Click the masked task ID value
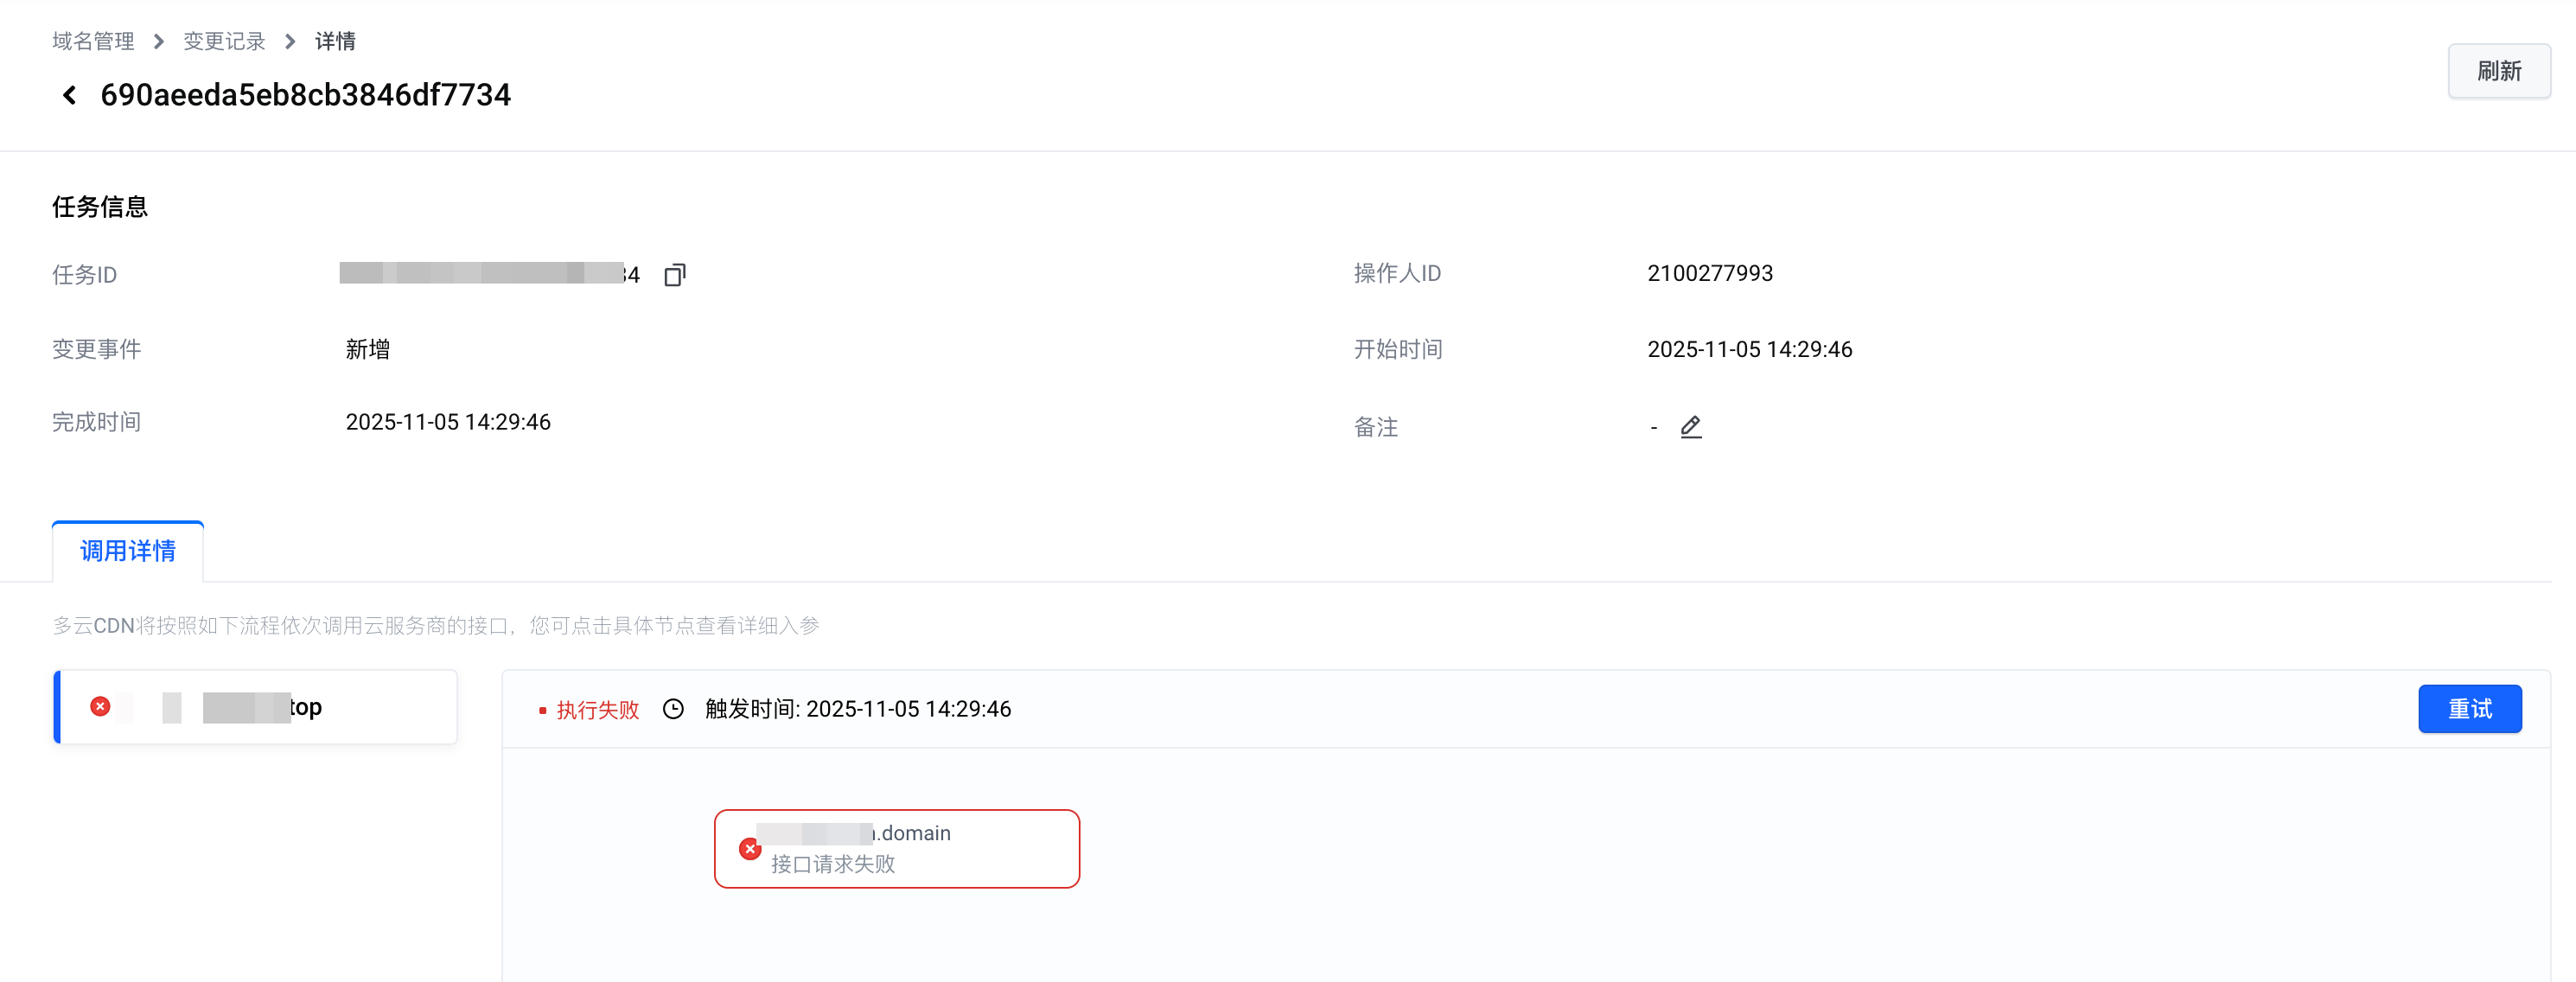The height and width of the screenshot is (982, 2576). pos(489,274)
